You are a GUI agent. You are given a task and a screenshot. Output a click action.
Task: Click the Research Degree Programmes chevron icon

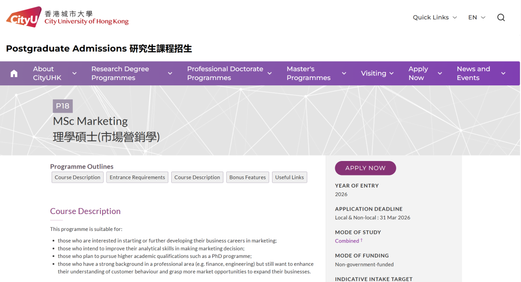click(x=170, y=73)
